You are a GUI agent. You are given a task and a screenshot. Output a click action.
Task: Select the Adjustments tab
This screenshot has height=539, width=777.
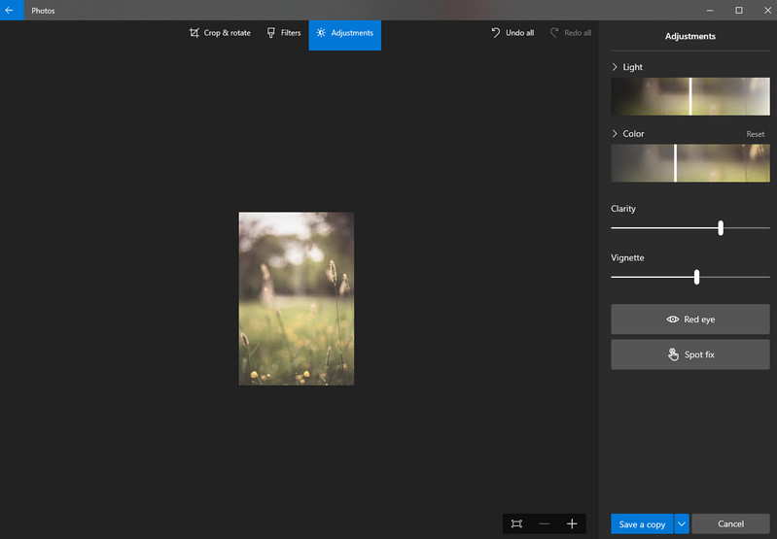[x=344, y=33]
